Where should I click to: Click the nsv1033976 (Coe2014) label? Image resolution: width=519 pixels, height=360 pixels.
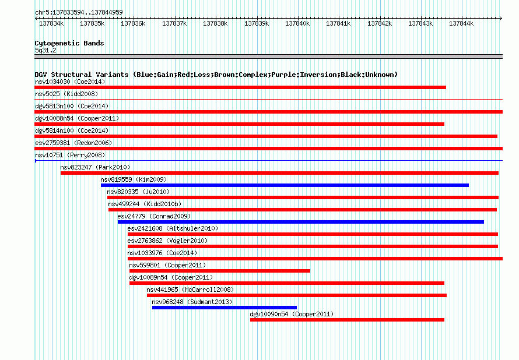tap(162, 253)
